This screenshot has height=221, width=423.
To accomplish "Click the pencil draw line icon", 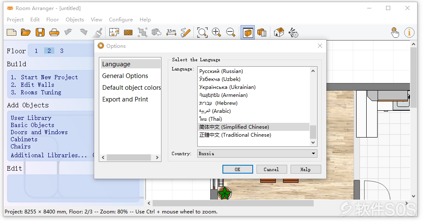I will pyautogui.click(x=185, y=33).
